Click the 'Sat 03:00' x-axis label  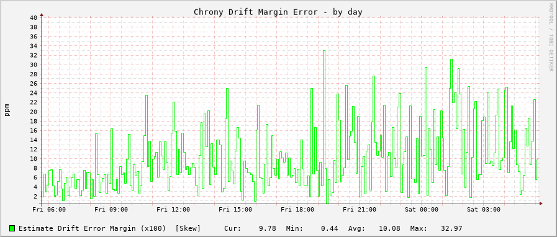pos(484,210)
